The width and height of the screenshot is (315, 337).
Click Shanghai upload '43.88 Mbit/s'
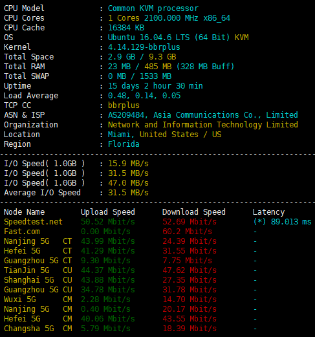[x=108, y=280]
